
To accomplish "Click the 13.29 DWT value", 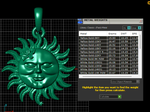I will point(124,73).
